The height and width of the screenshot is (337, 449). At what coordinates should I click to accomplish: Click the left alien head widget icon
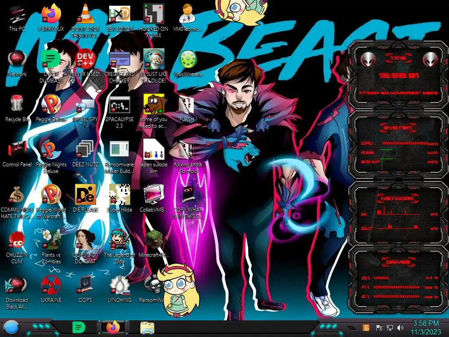point(368,60)
